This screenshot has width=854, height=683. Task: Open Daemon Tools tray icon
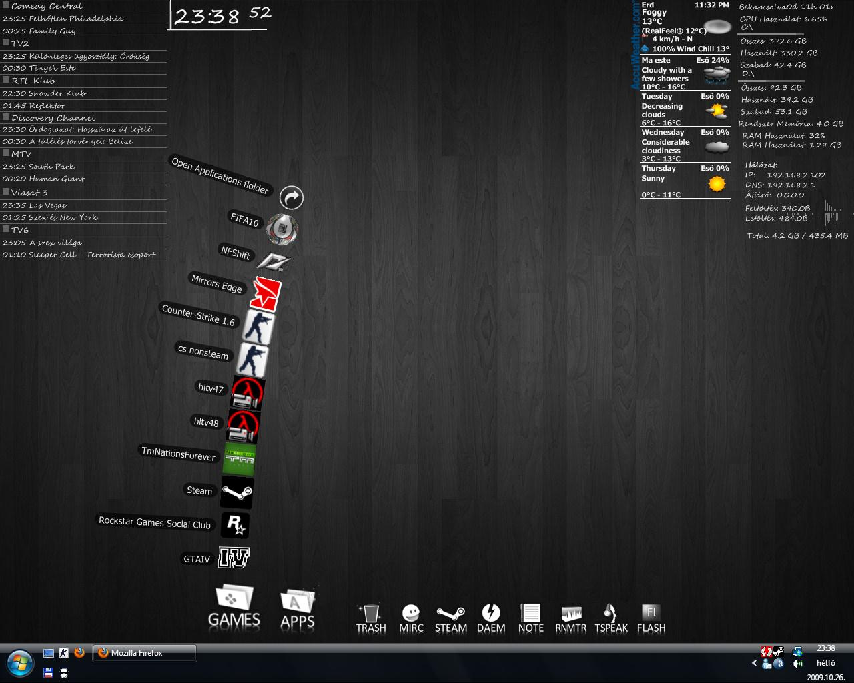click(x=767, y=651)
